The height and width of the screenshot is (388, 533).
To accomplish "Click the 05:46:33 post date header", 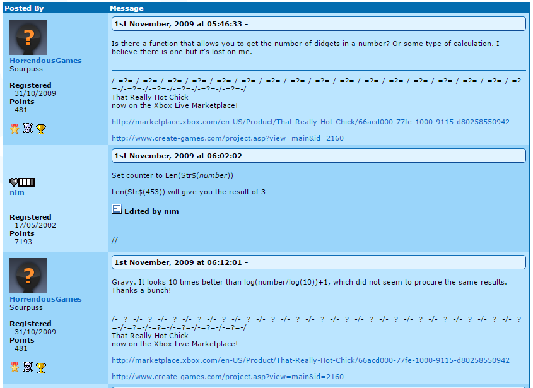I will pyautogui.click(x=319, y=24).
